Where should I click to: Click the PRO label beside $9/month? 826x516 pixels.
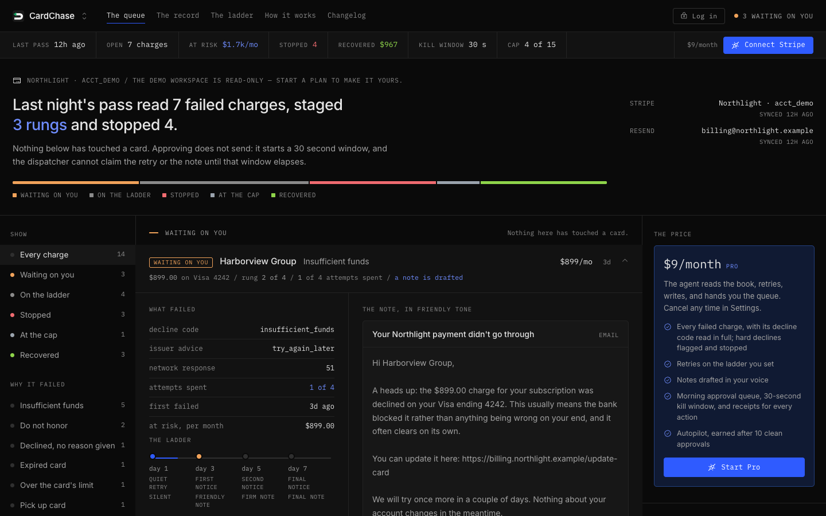(x=732, y=267)
